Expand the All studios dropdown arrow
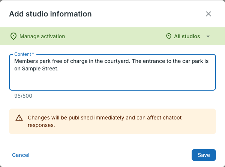Image resolution: width=225 pixels, height=167 pixels. (208, 36)
